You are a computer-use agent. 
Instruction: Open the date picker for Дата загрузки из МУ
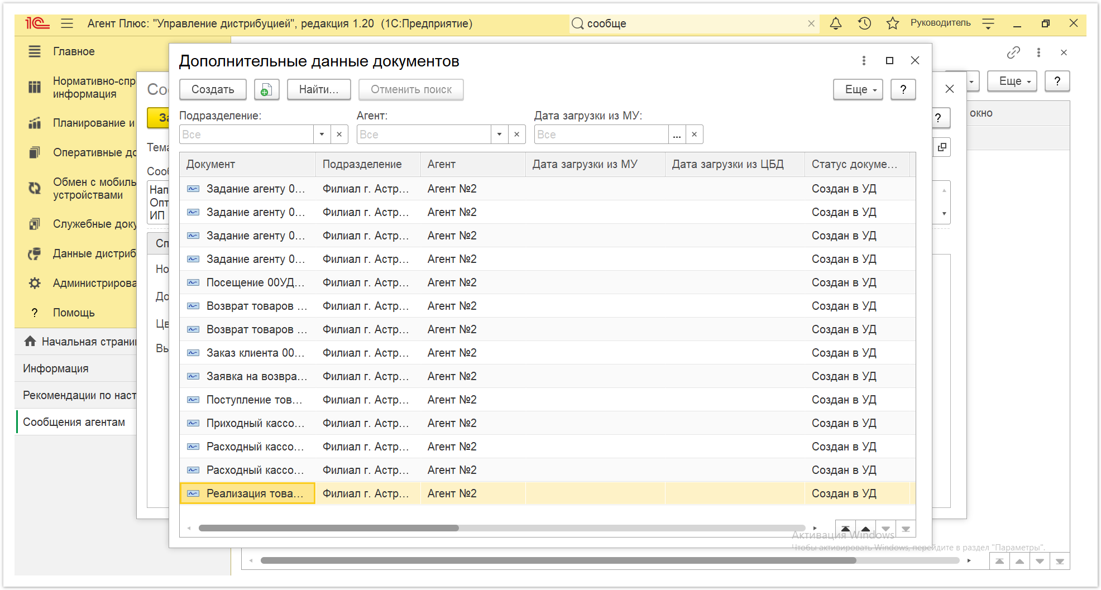click(677, 135)
